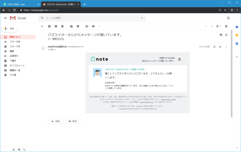Open the Google apps grid
Image resolution: width=241 pixels, height=152 pixels.
click(228, 18)
